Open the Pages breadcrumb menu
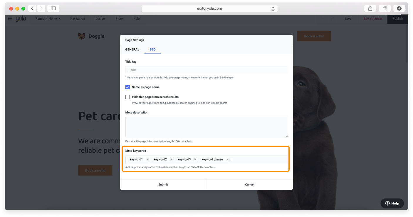Image resolution: width=413 pixels, height=217 pixels. pos(40,18)
